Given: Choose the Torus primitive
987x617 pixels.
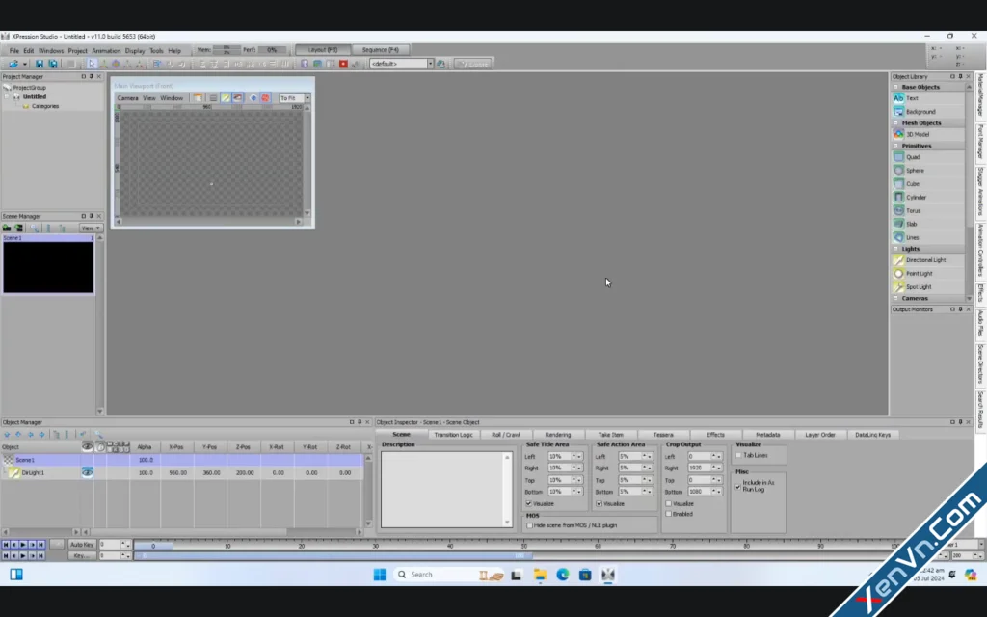Looking at the screenshot, I should [928, 210].
